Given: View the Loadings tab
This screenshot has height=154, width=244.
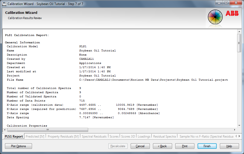Looking at the screenshot, I should (x=144, y=136).
